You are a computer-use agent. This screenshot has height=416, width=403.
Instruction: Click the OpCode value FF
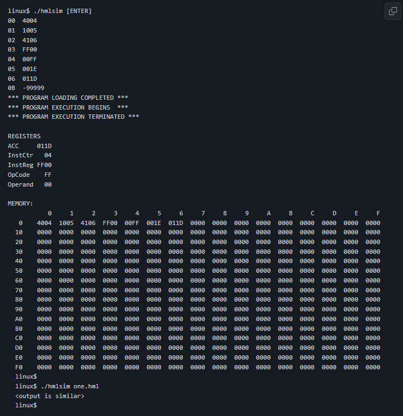(48, 175)
